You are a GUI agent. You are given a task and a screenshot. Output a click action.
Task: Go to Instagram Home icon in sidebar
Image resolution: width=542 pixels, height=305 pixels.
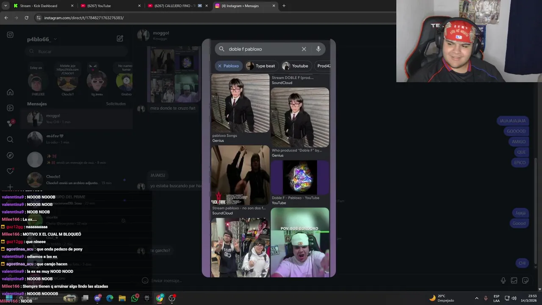[10, 92]
